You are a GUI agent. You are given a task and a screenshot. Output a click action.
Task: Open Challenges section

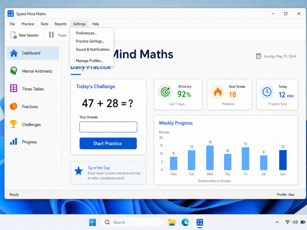[33, 124]
